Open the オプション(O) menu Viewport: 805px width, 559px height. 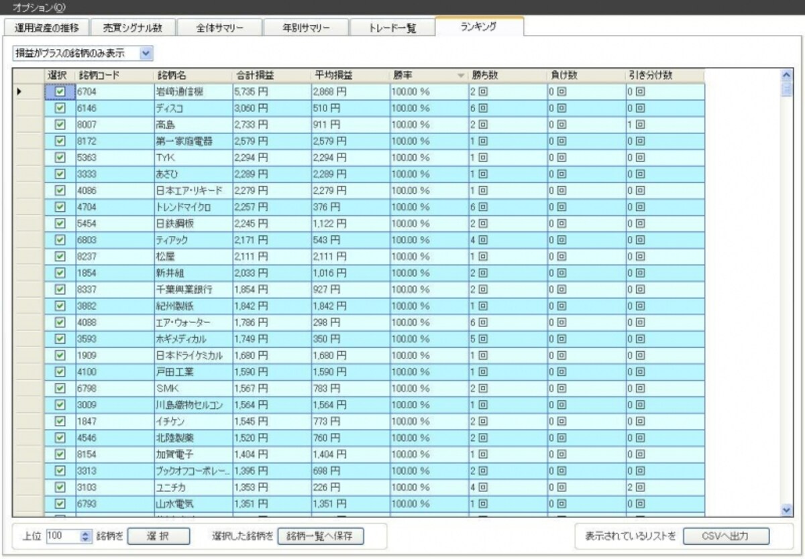tap(39, 7)
